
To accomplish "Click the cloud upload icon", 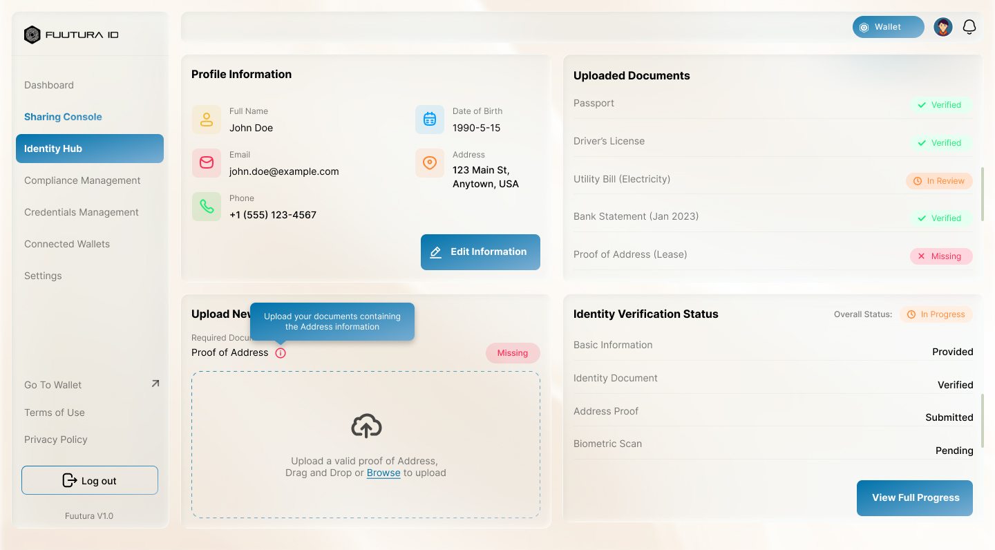I will [366, 426].
